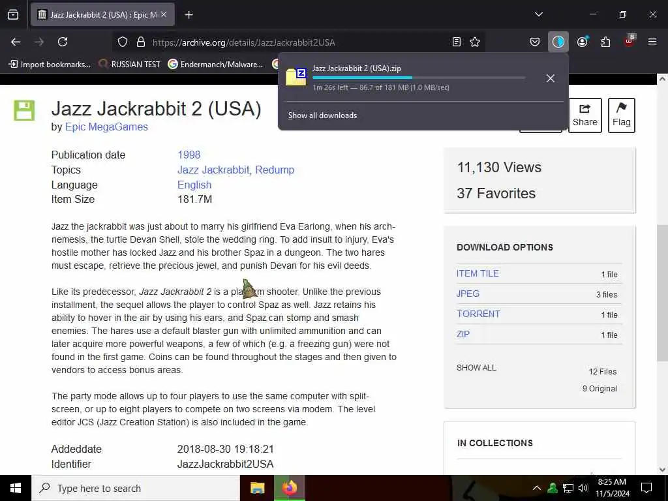Open the Epic MegaGames creator link
Screen dimensions: 668x501
(x=106, y=127)
